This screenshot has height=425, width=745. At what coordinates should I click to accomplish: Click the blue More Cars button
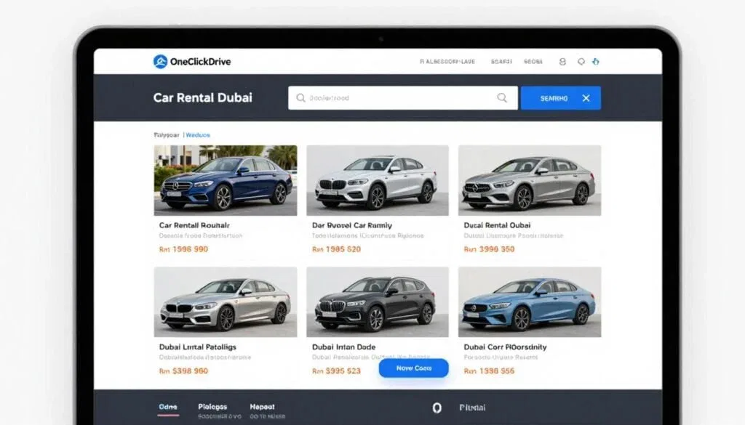pos(413,368)
